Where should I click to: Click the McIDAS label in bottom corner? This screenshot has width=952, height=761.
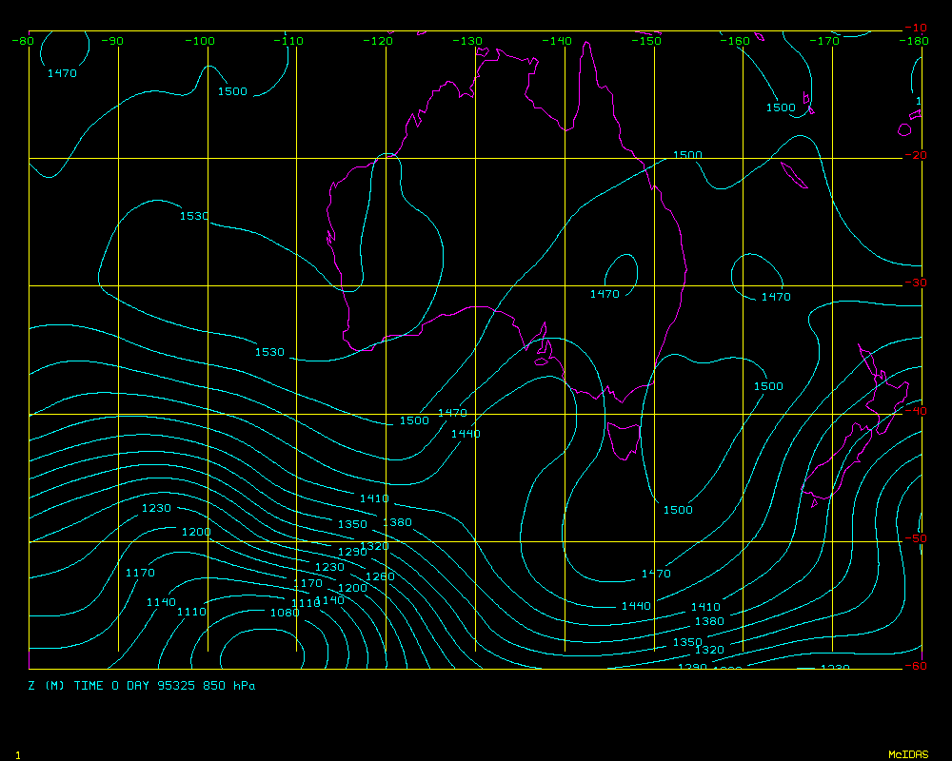[907, 754]
